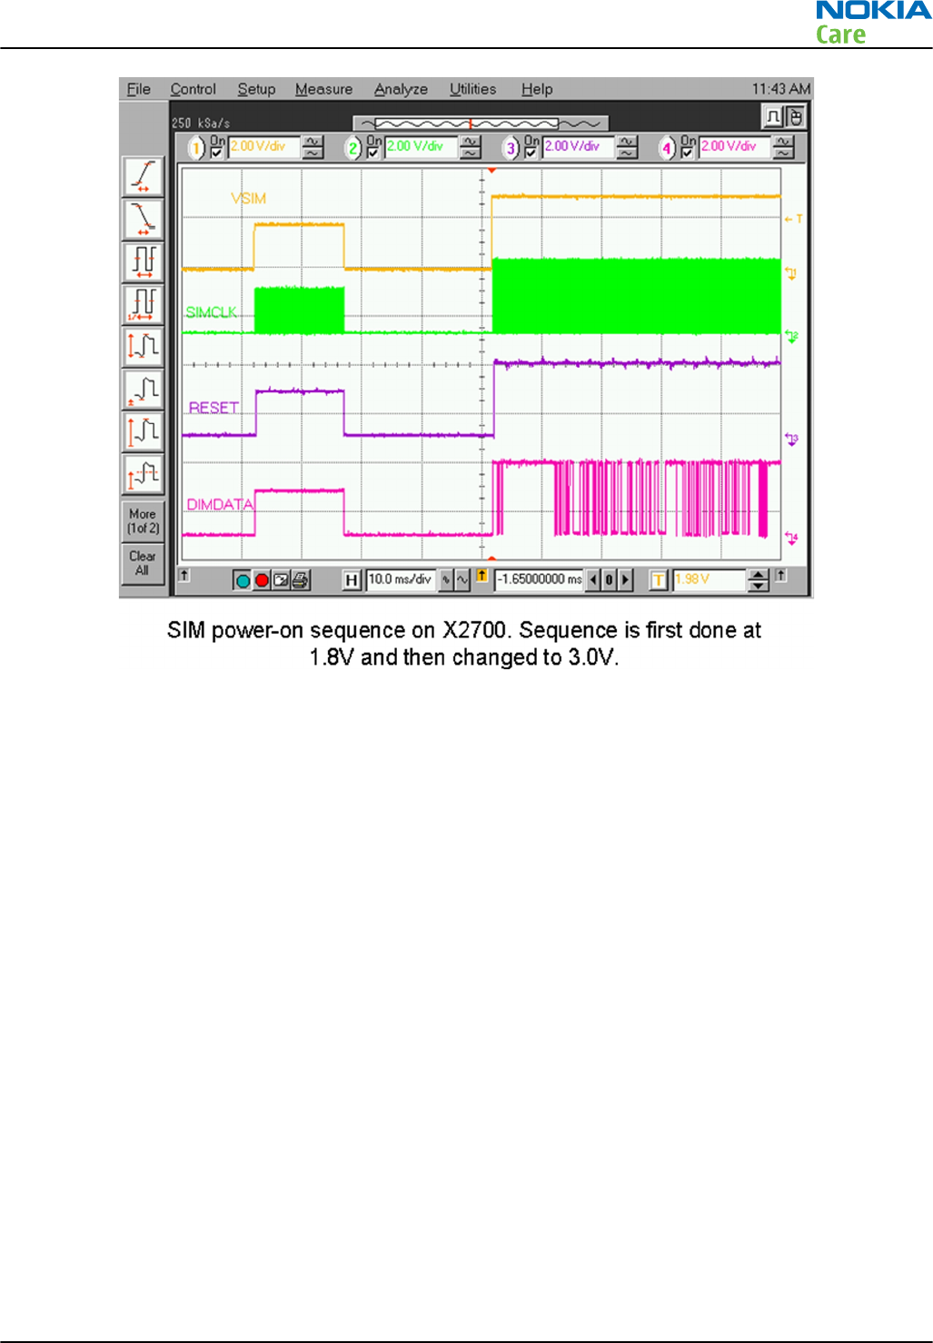Click channel 3 2.00 V/div field
The height and width of the screenshot is (1343, 933).
579,147
